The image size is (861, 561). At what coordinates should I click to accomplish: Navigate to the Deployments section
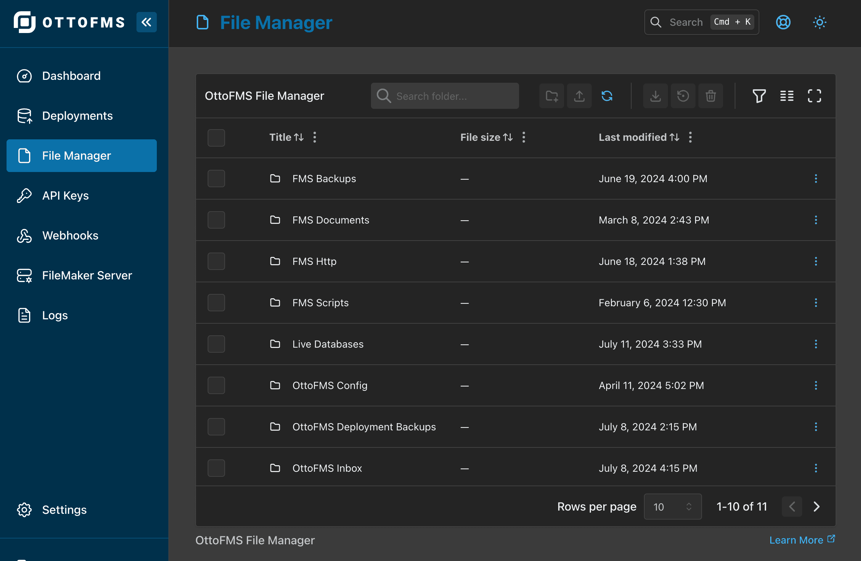coord(77,116)
